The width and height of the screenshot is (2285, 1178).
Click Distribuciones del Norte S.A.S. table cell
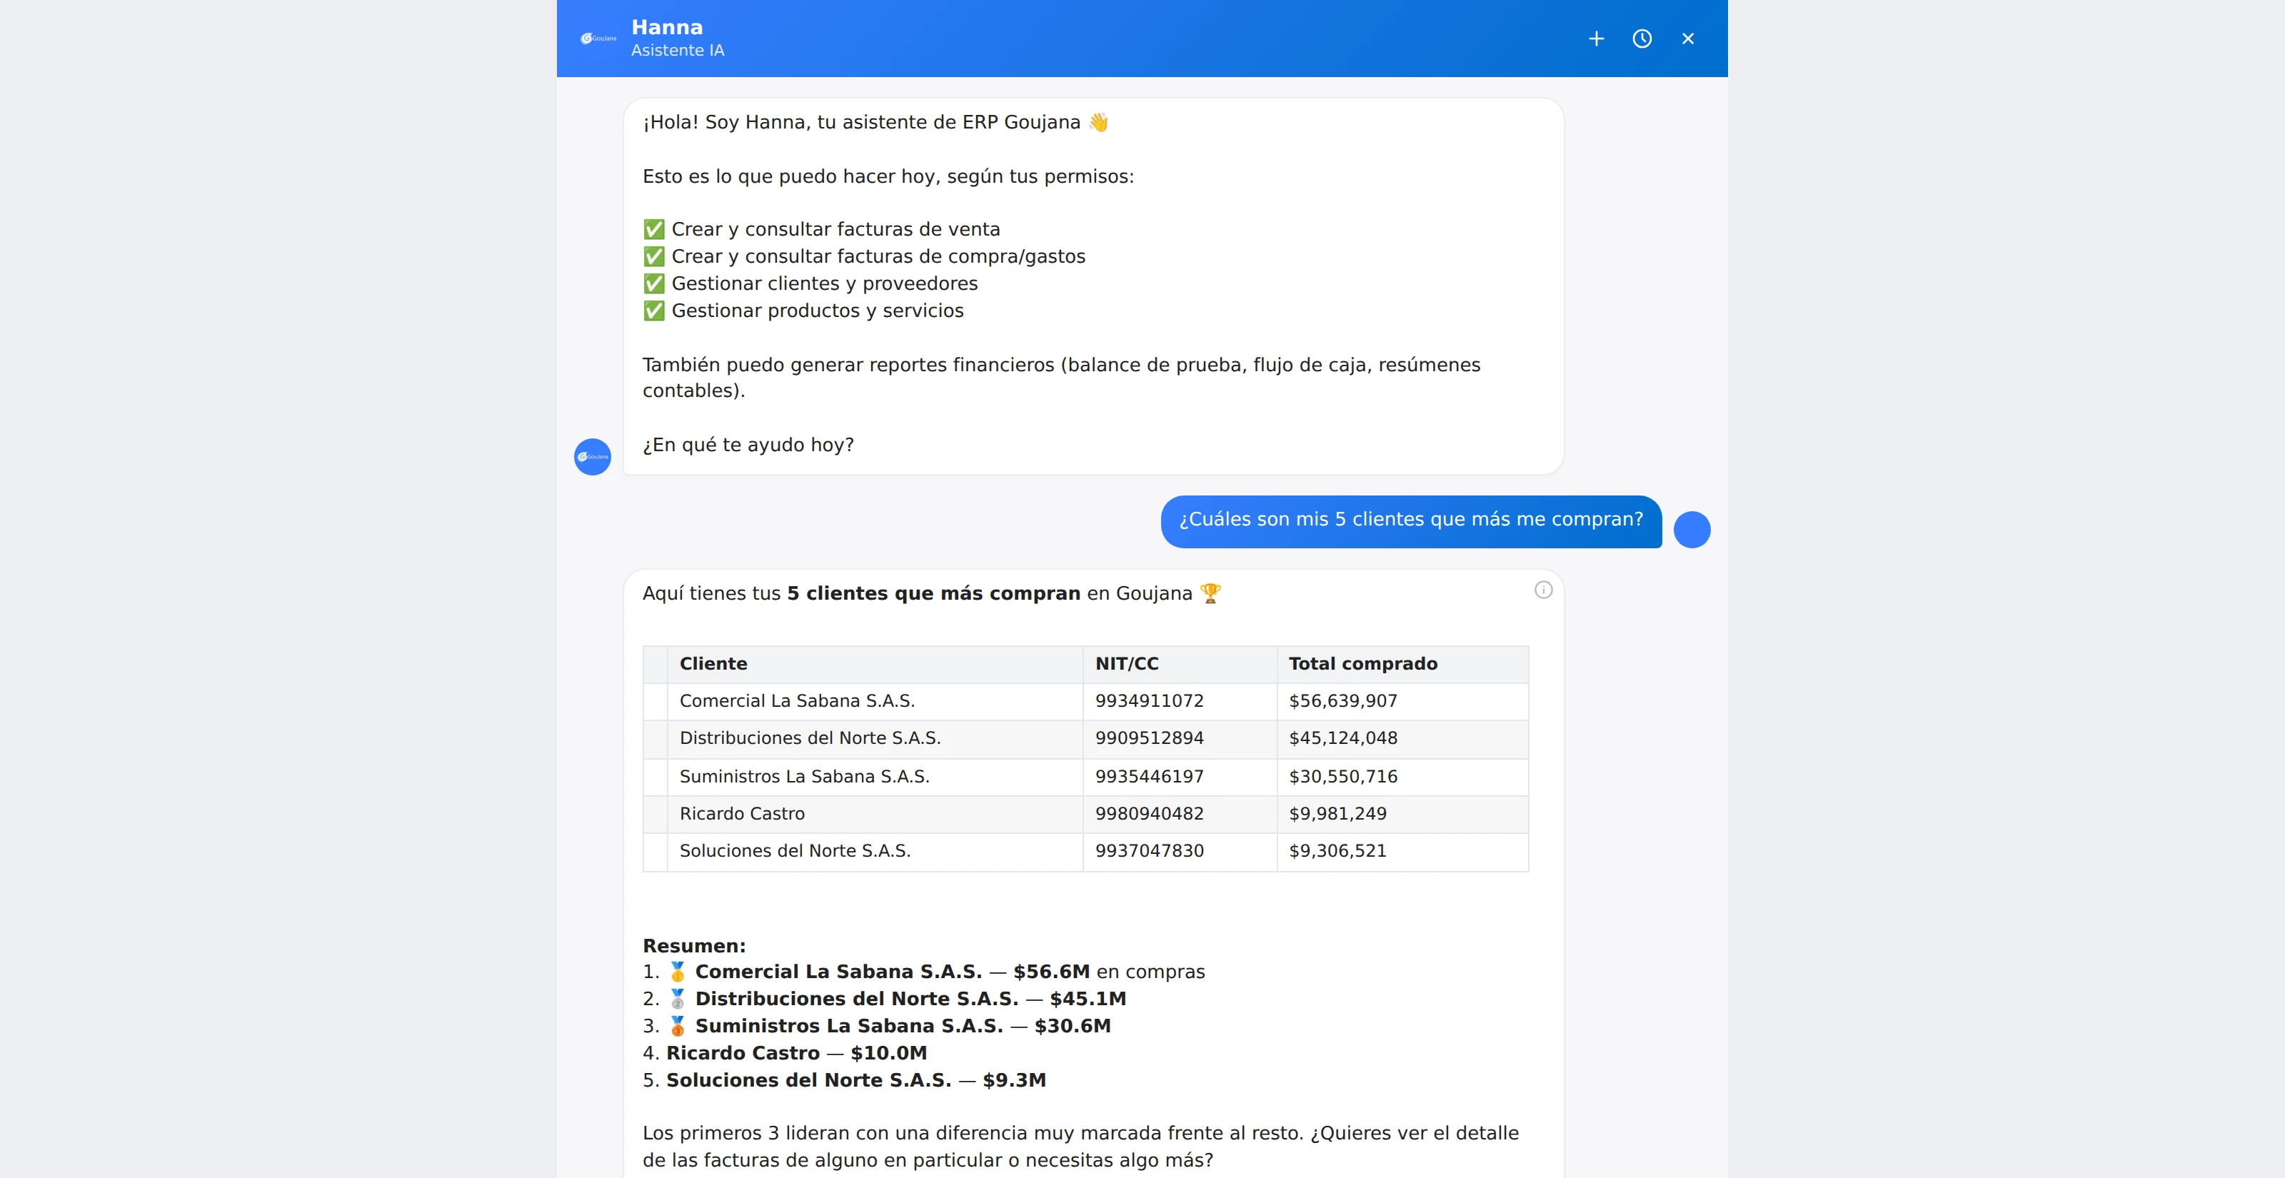pyautogui.click(x=875, y=739)
